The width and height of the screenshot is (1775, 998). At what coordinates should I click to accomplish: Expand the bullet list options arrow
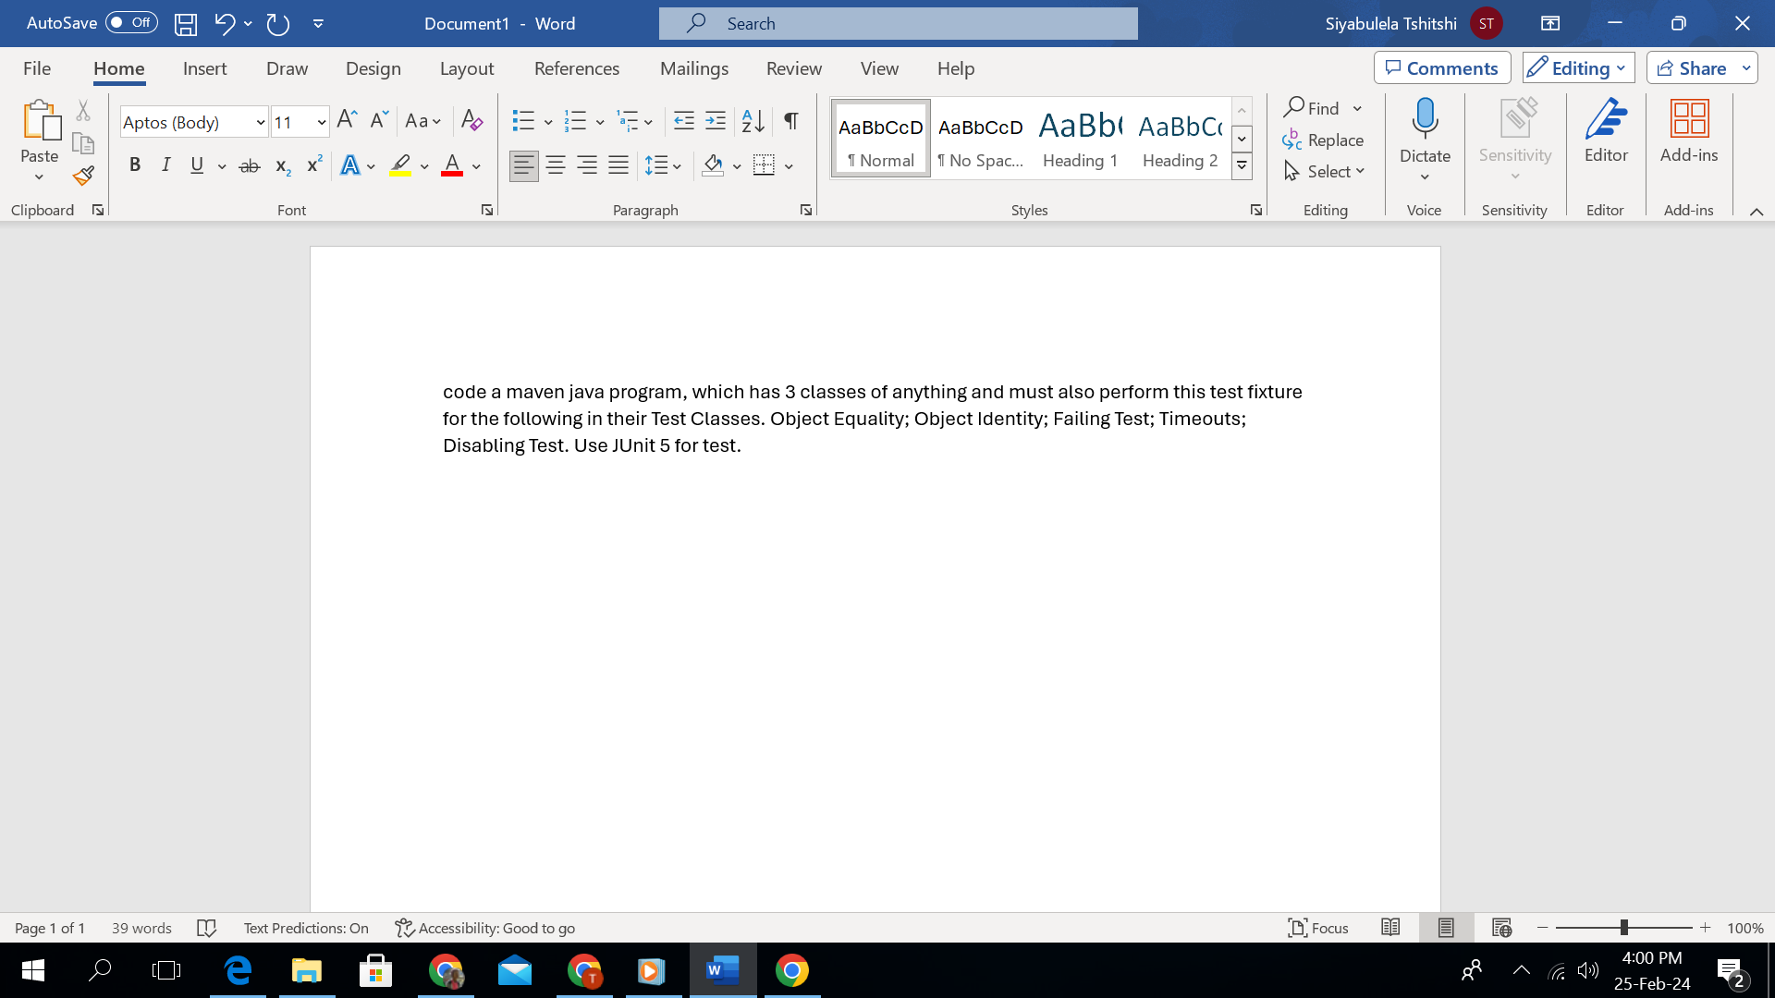pyautogui.click(x=548, y=122)
